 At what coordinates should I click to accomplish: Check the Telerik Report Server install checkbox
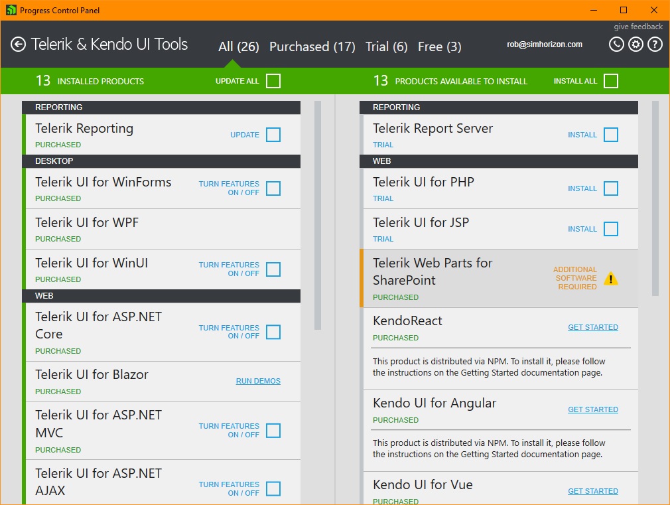pos(610,135)
